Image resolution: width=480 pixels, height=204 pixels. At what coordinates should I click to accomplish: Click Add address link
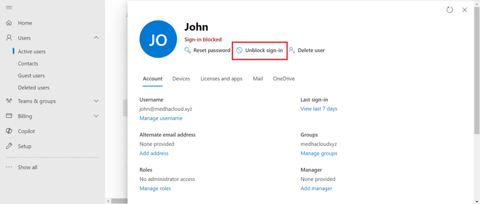(154, 153)
